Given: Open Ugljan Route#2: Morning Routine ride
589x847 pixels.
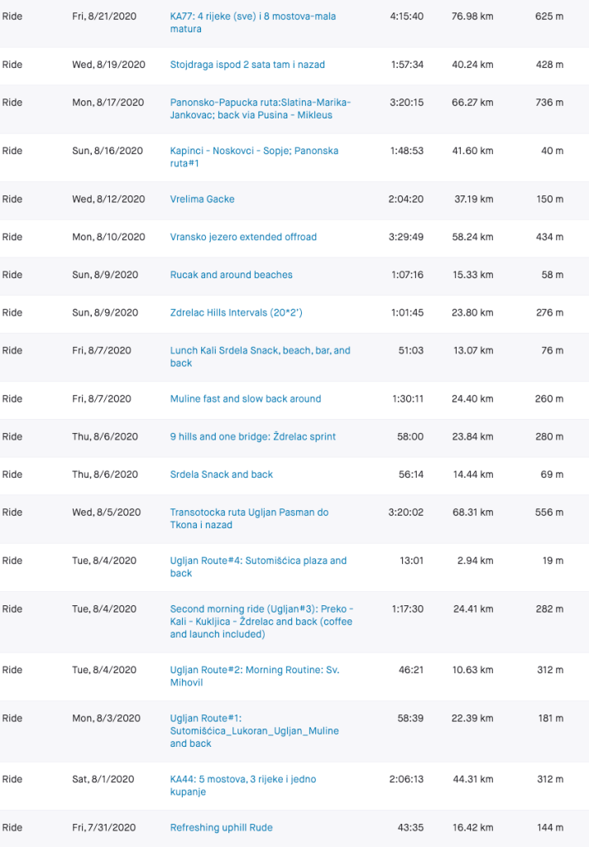Looking at the screenshot, I should click(254, 670).
